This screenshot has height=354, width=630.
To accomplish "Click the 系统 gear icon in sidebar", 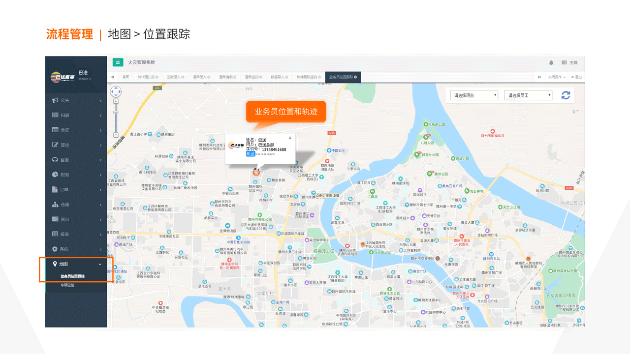I will (x=55, y=249).
